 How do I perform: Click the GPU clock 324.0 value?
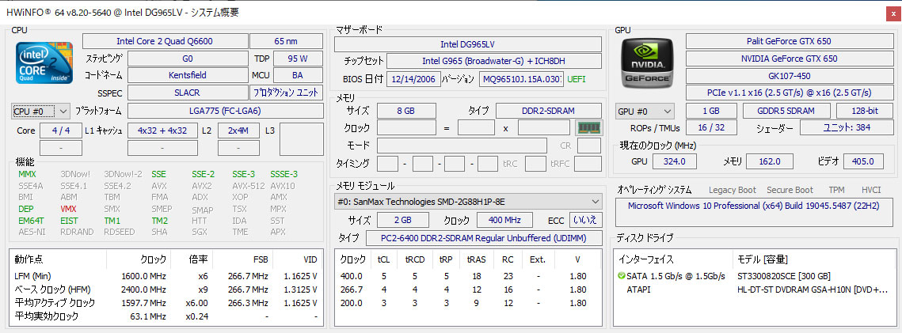click(674, 161)
